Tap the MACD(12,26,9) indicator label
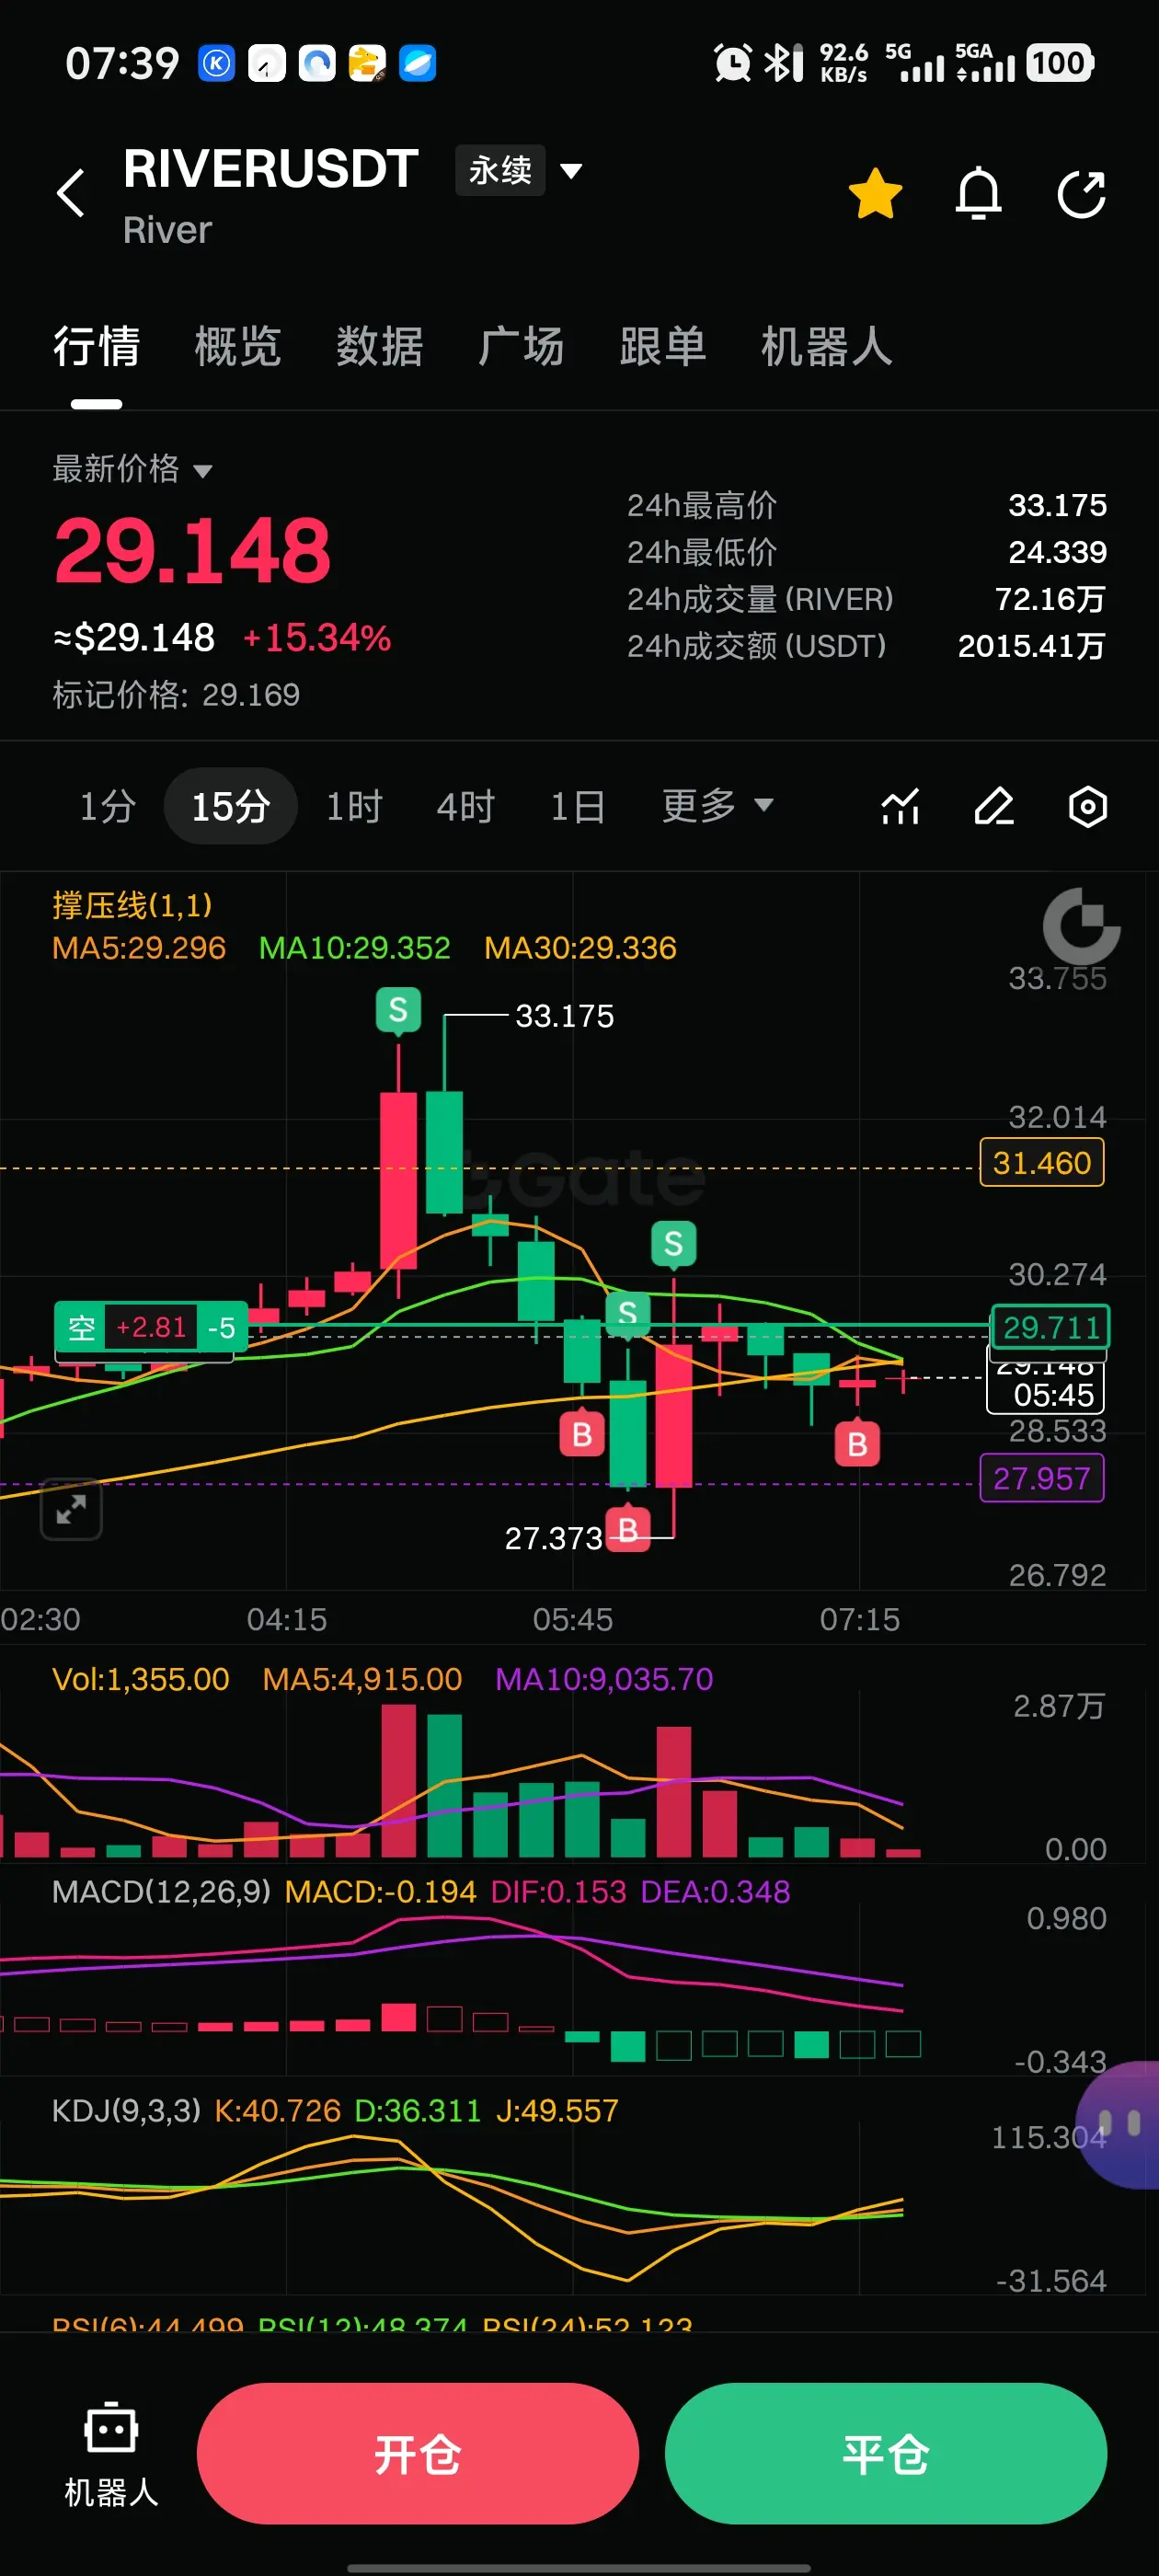The height and width of the screenshot is (2576, 1159). pyautogui.click(x=161, y=1892)
